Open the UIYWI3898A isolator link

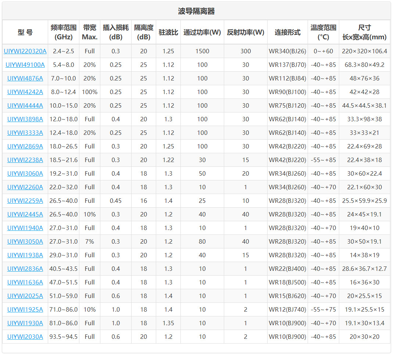25,119
